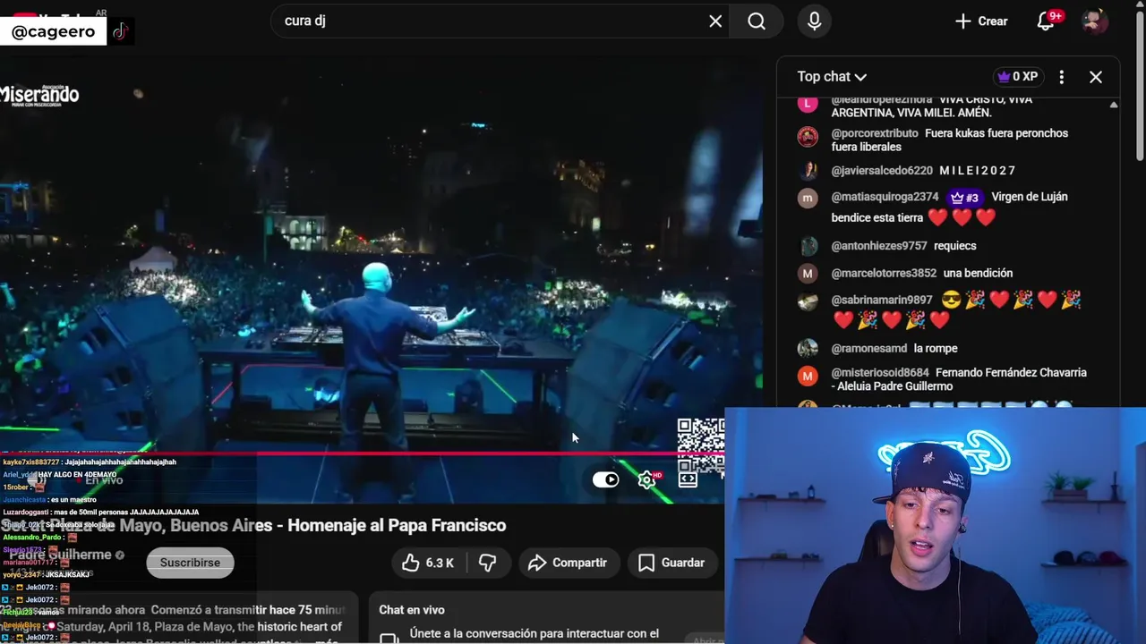
Task: Seek on the red video progress bar
Action: 362,453
